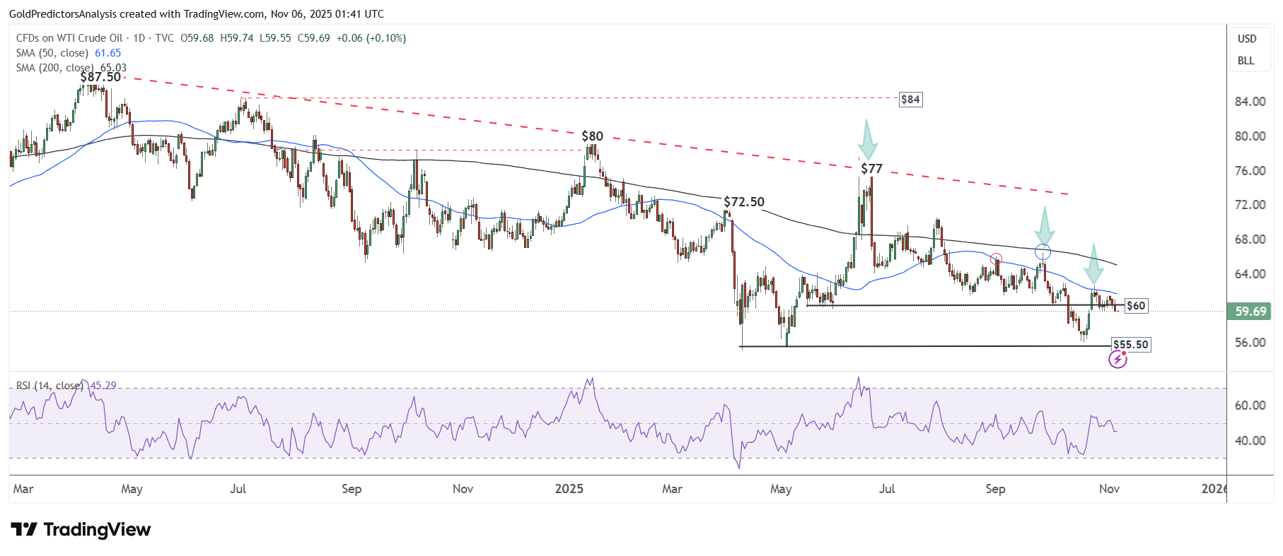Click the $87.50 peak price annotation
Viewport: 1283px width, 556px height.
pos(100,77)
